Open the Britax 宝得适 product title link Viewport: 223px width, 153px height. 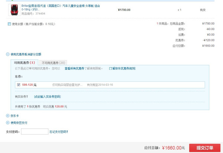click(x=61, y=8)
